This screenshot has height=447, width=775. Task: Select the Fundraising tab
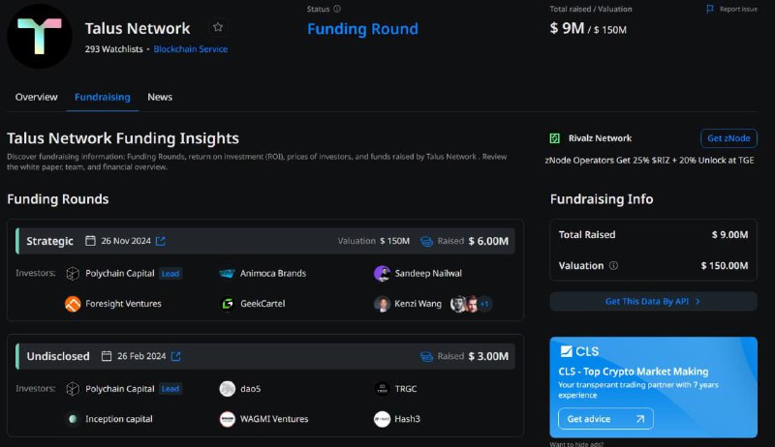pos(103,97)
